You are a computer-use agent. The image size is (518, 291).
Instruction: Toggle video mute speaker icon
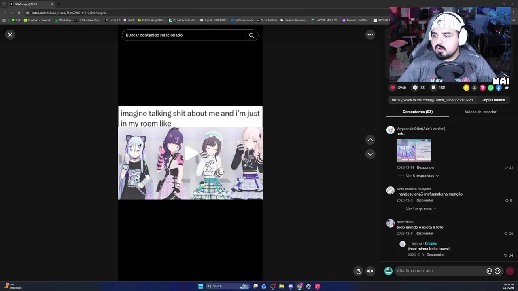point(370,271)
